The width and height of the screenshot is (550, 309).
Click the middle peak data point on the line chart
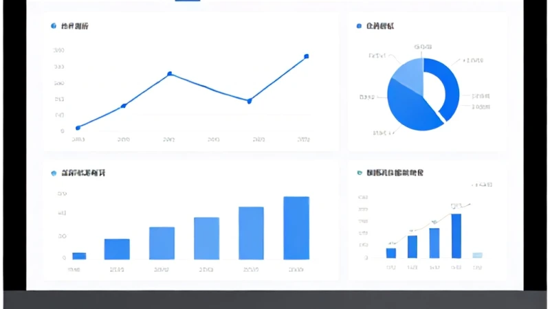[x=170, y=73]
